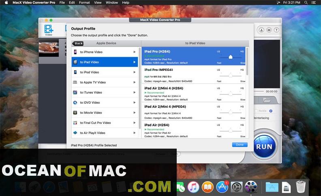
Task: Toggle the Nvidia checkbox in main window
Action: (x=256, y=111)
